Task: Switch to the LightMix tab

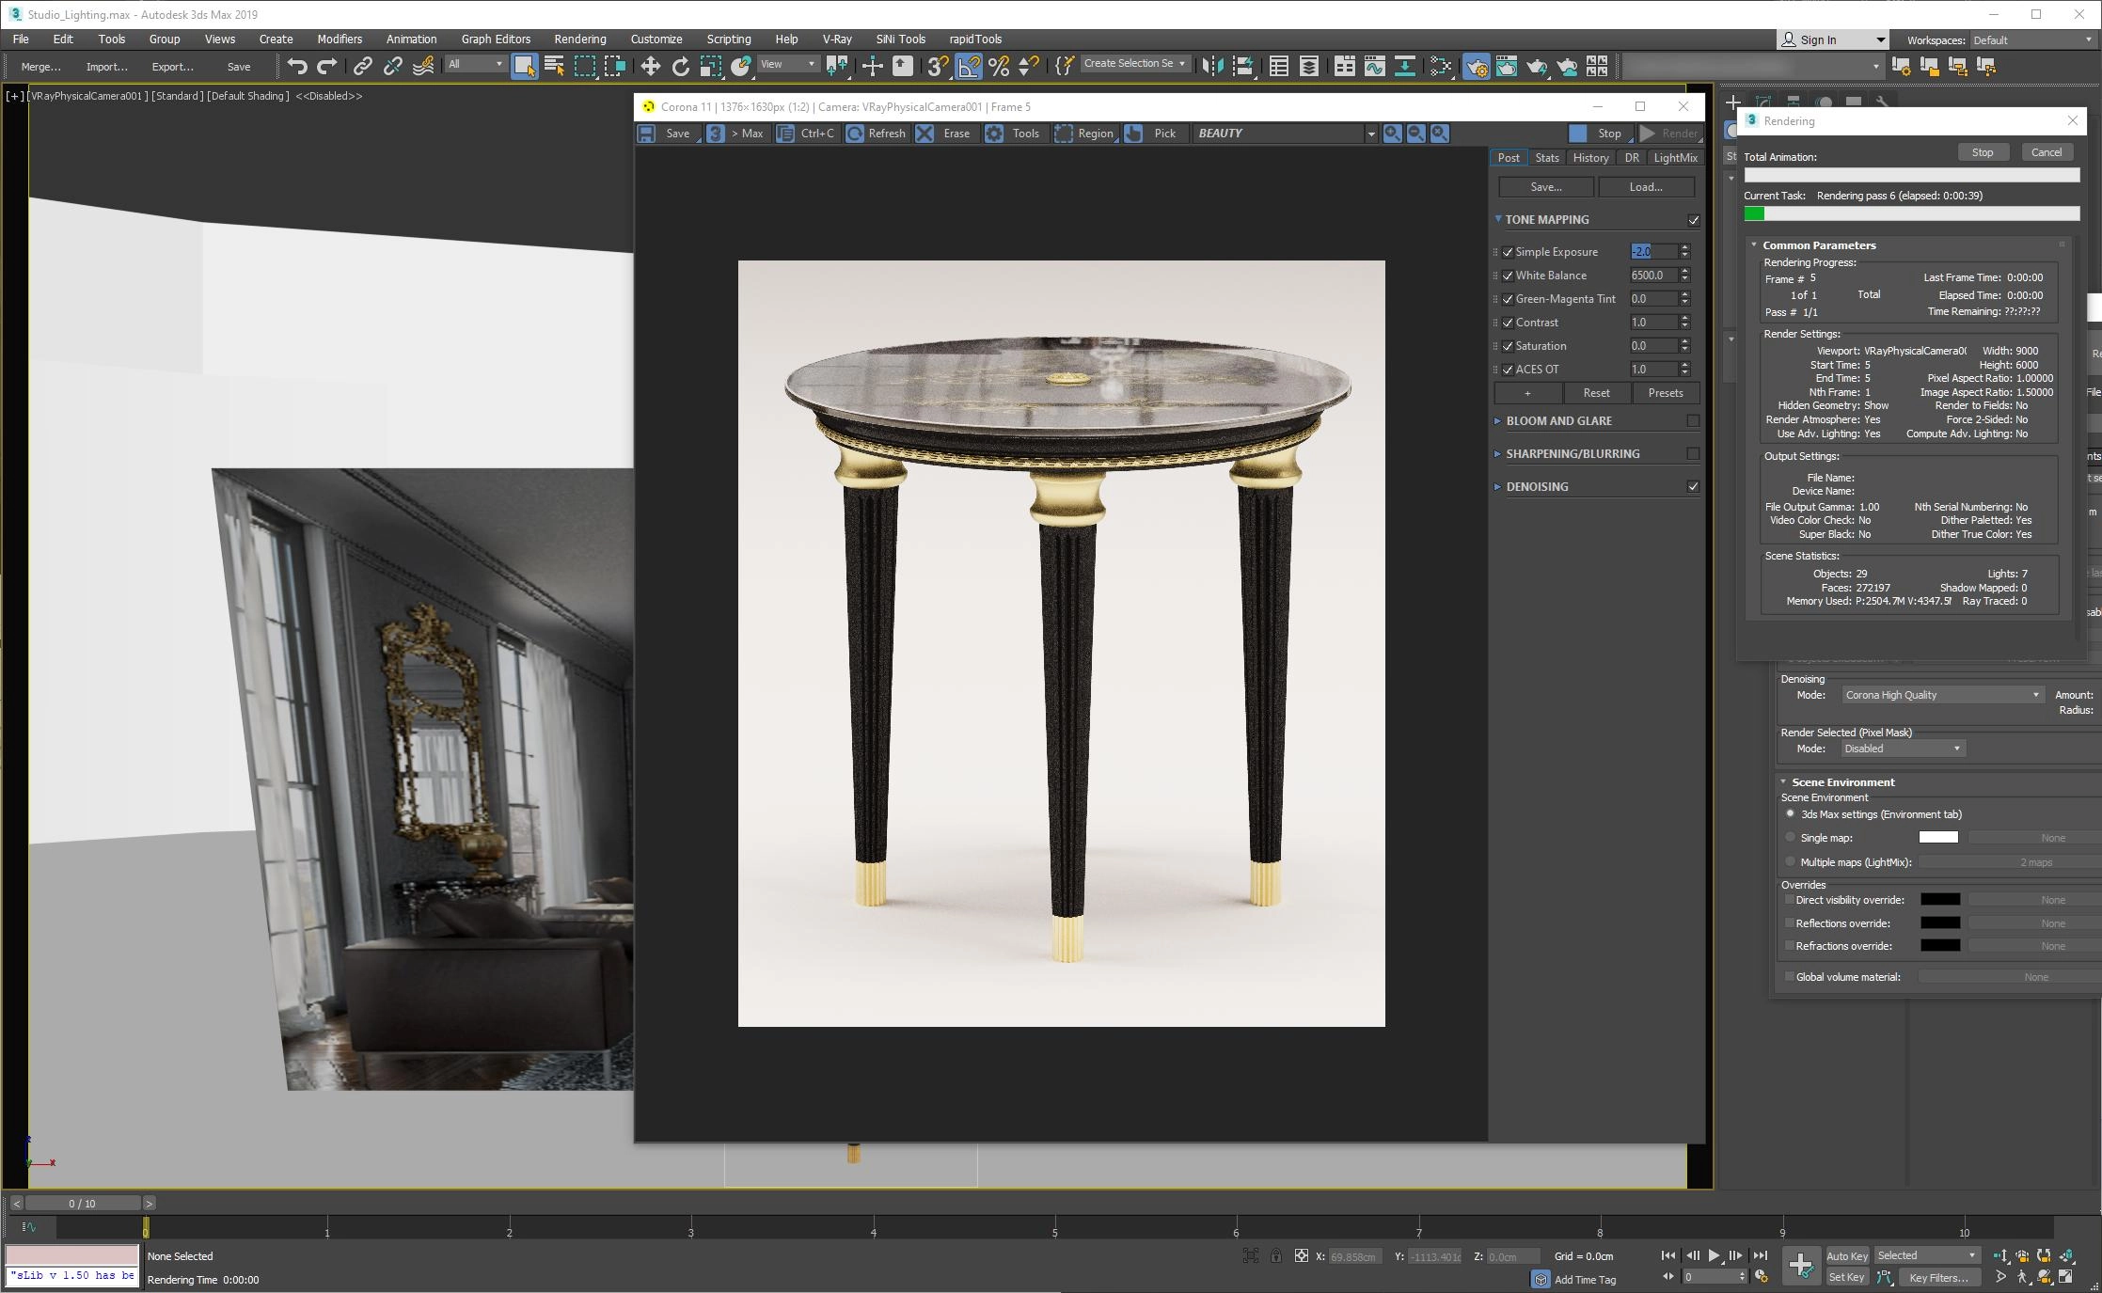Action: pos(1675,158)
